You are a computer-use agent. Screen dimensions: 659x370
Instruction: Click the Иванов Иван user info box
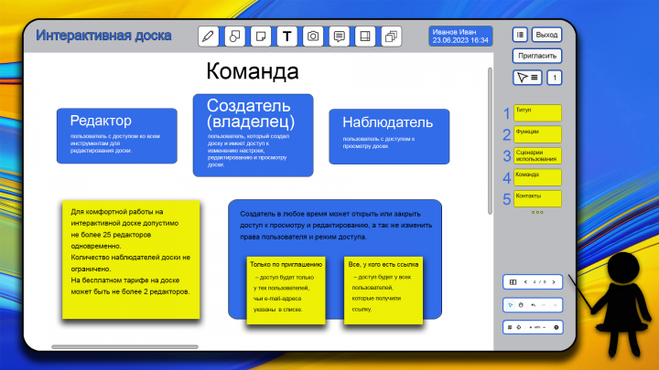pos(460,36)
